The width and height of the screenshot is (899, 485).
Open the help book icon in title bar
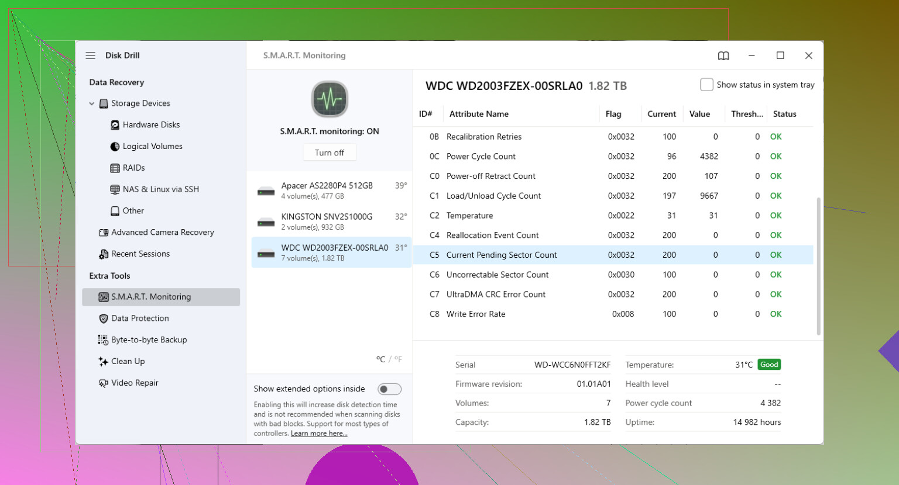[723, 56]
